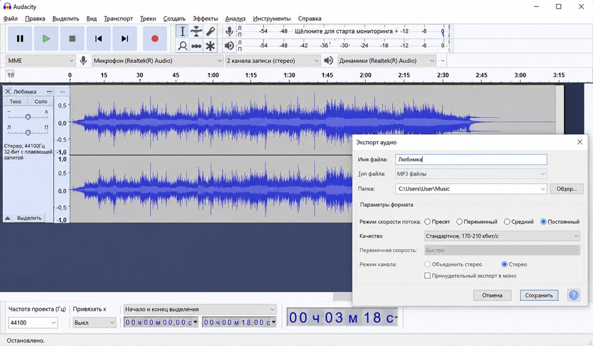Viewport: 593px width, 346px height.
Task: Click the Отмена button
Action: [492, 295]
